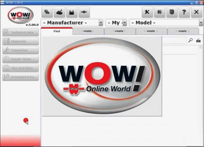Open the manual book icon
204x147 pixels.
pos(172,12)
